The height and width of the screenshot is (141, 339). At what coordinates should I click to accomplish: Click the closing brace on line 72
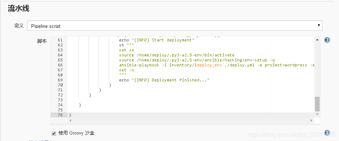[90, 95]
